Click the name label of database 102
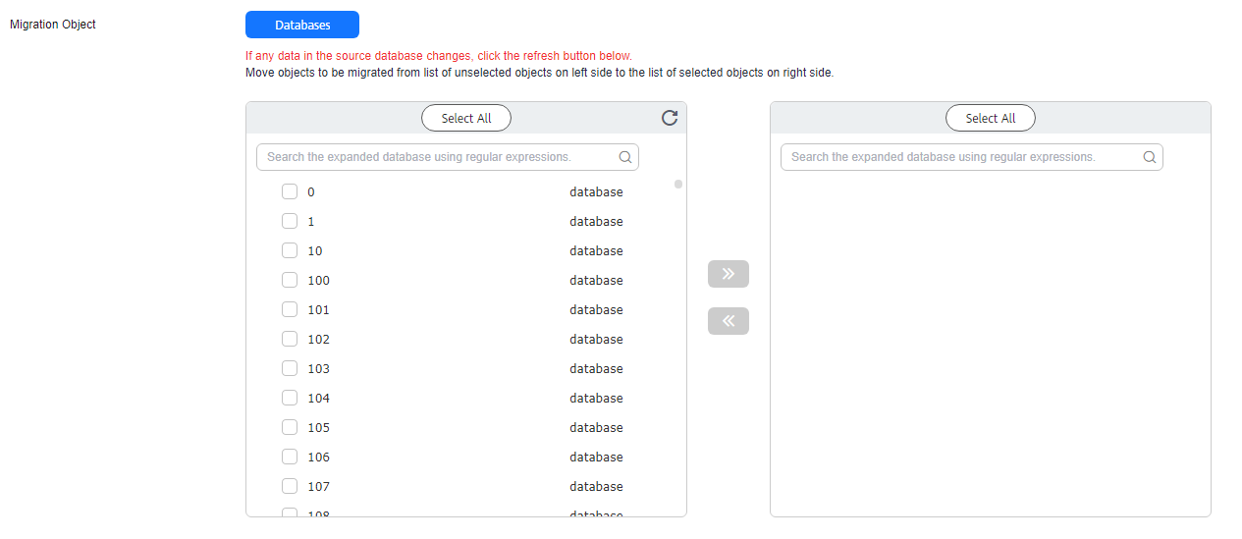 tap(319, 340)
